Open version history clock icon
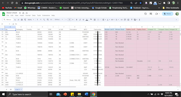The width and height of the screenshot is (181, 97). click(x=146, y=14)
